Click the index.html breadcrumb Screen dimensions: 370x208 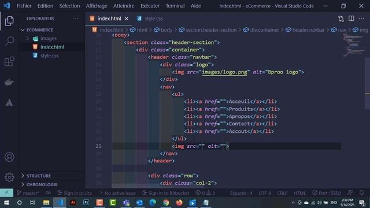point(108,30)
